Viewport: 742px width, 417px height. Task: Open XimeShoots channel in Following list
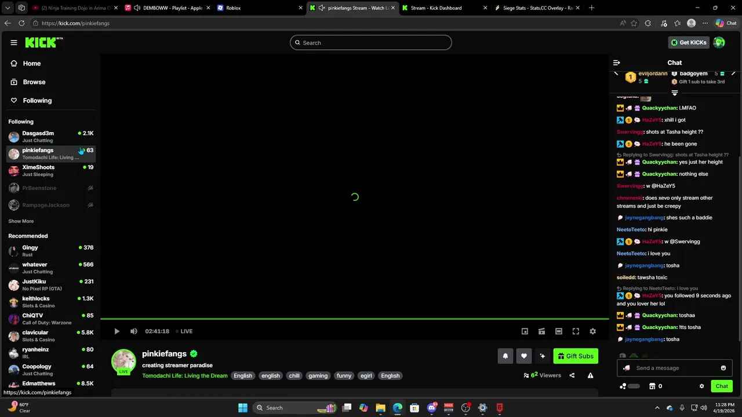[50, 171]
